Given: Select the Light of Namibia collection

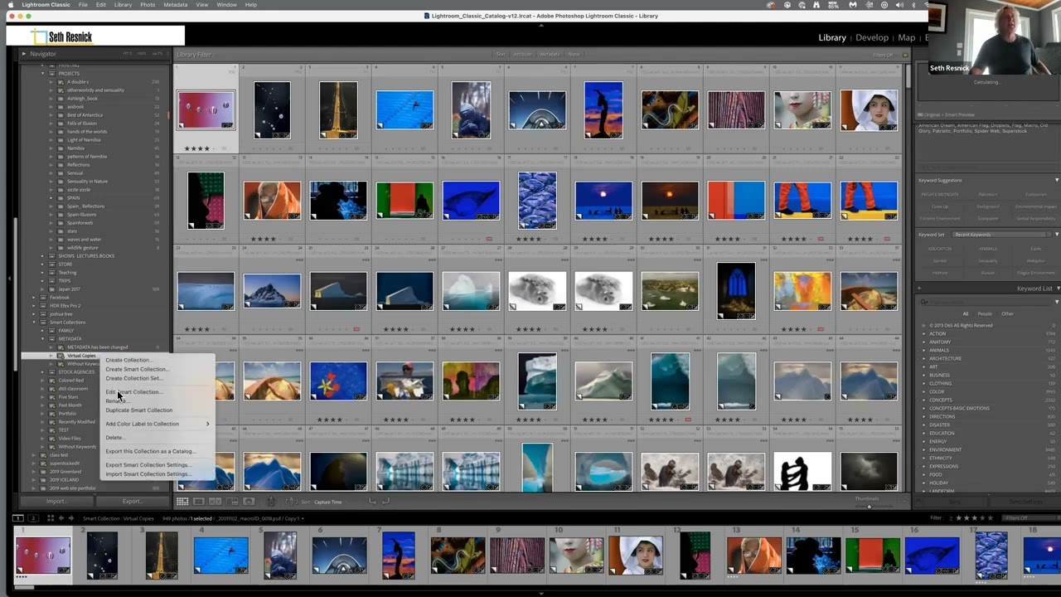Looking at the screenshot, I should (x=84, y=140).
